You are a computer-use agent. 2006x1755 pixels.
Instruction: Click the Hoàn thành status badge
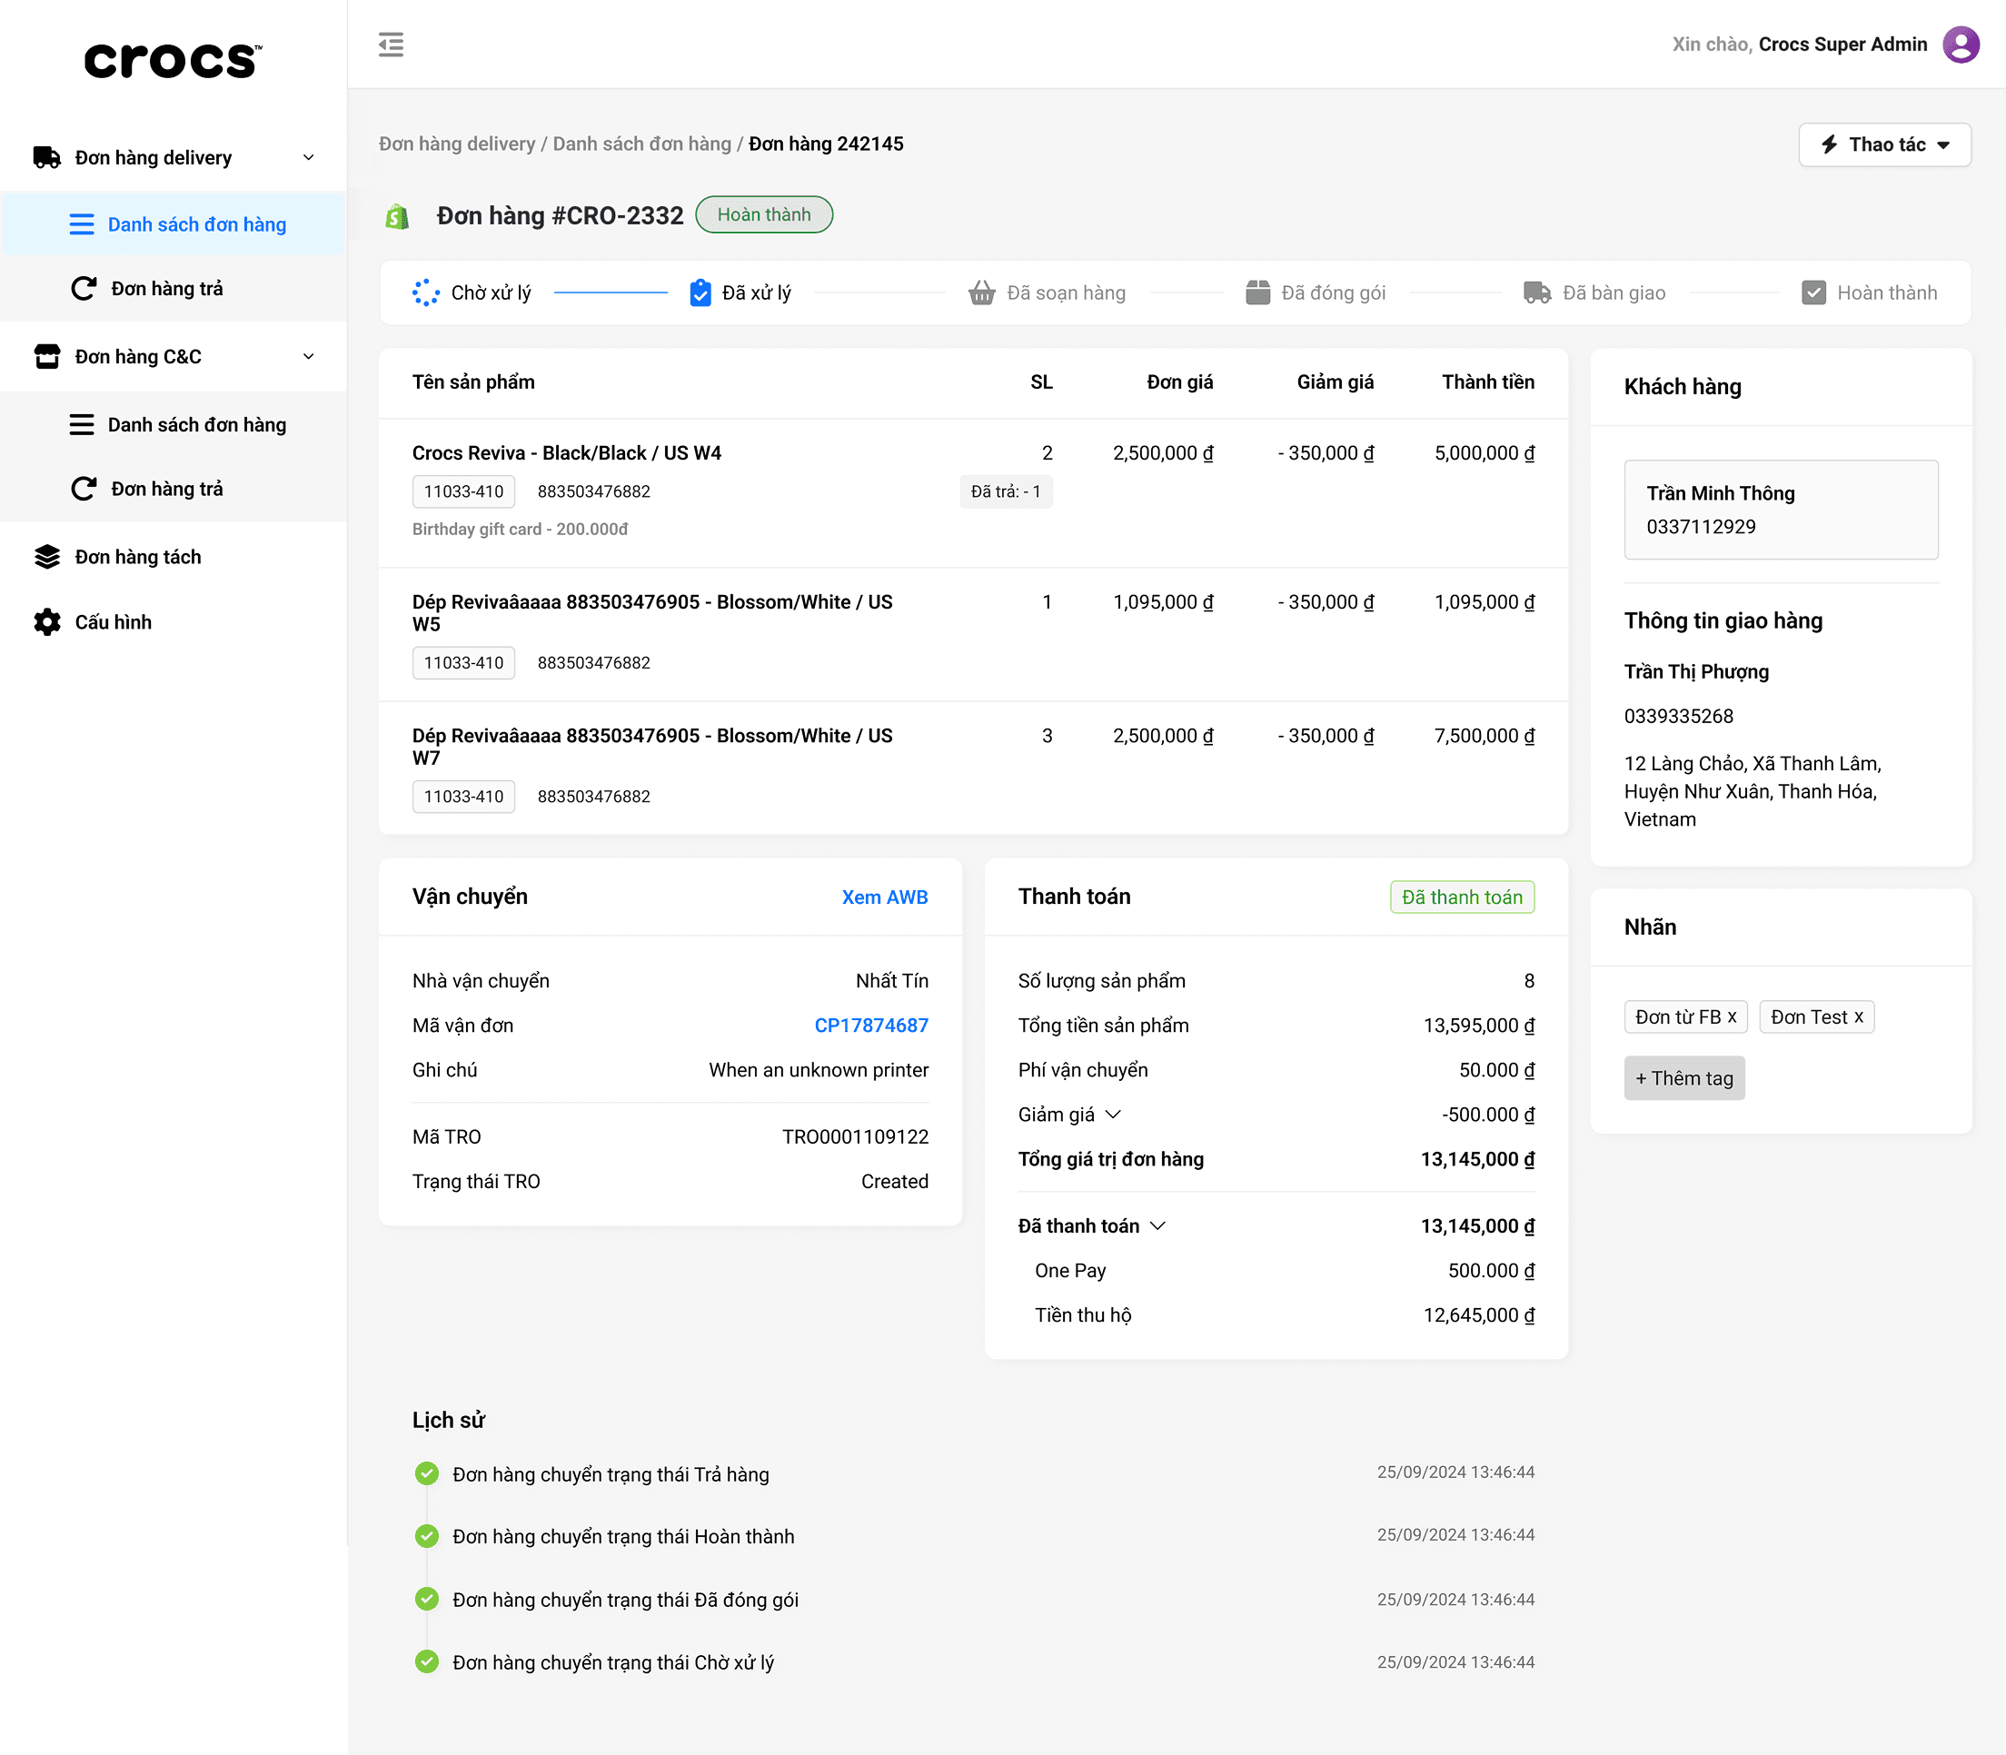point(764,215)
